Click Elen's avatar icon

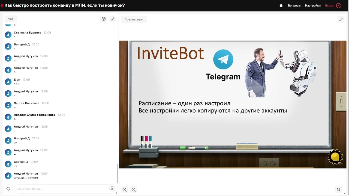click(x=8, y=82)
